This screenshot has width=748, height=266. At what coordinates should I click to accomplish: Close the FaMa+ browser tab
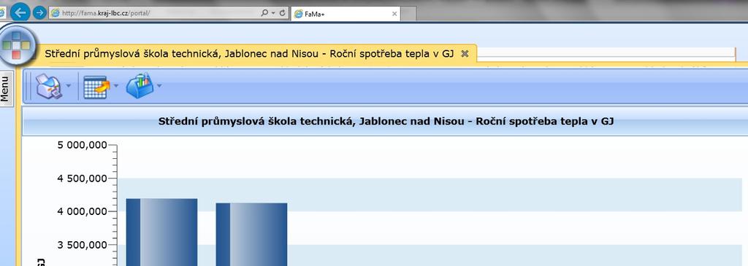tap(394, 14)
